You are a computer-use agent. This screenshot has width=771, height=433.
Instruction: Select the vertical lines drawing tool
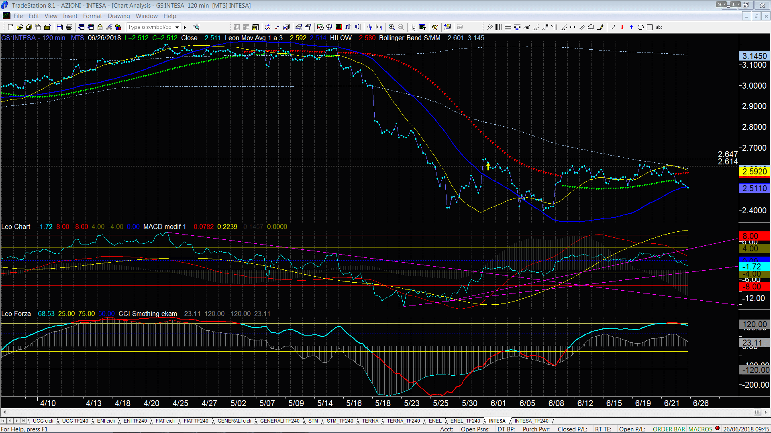click(498, 27)
